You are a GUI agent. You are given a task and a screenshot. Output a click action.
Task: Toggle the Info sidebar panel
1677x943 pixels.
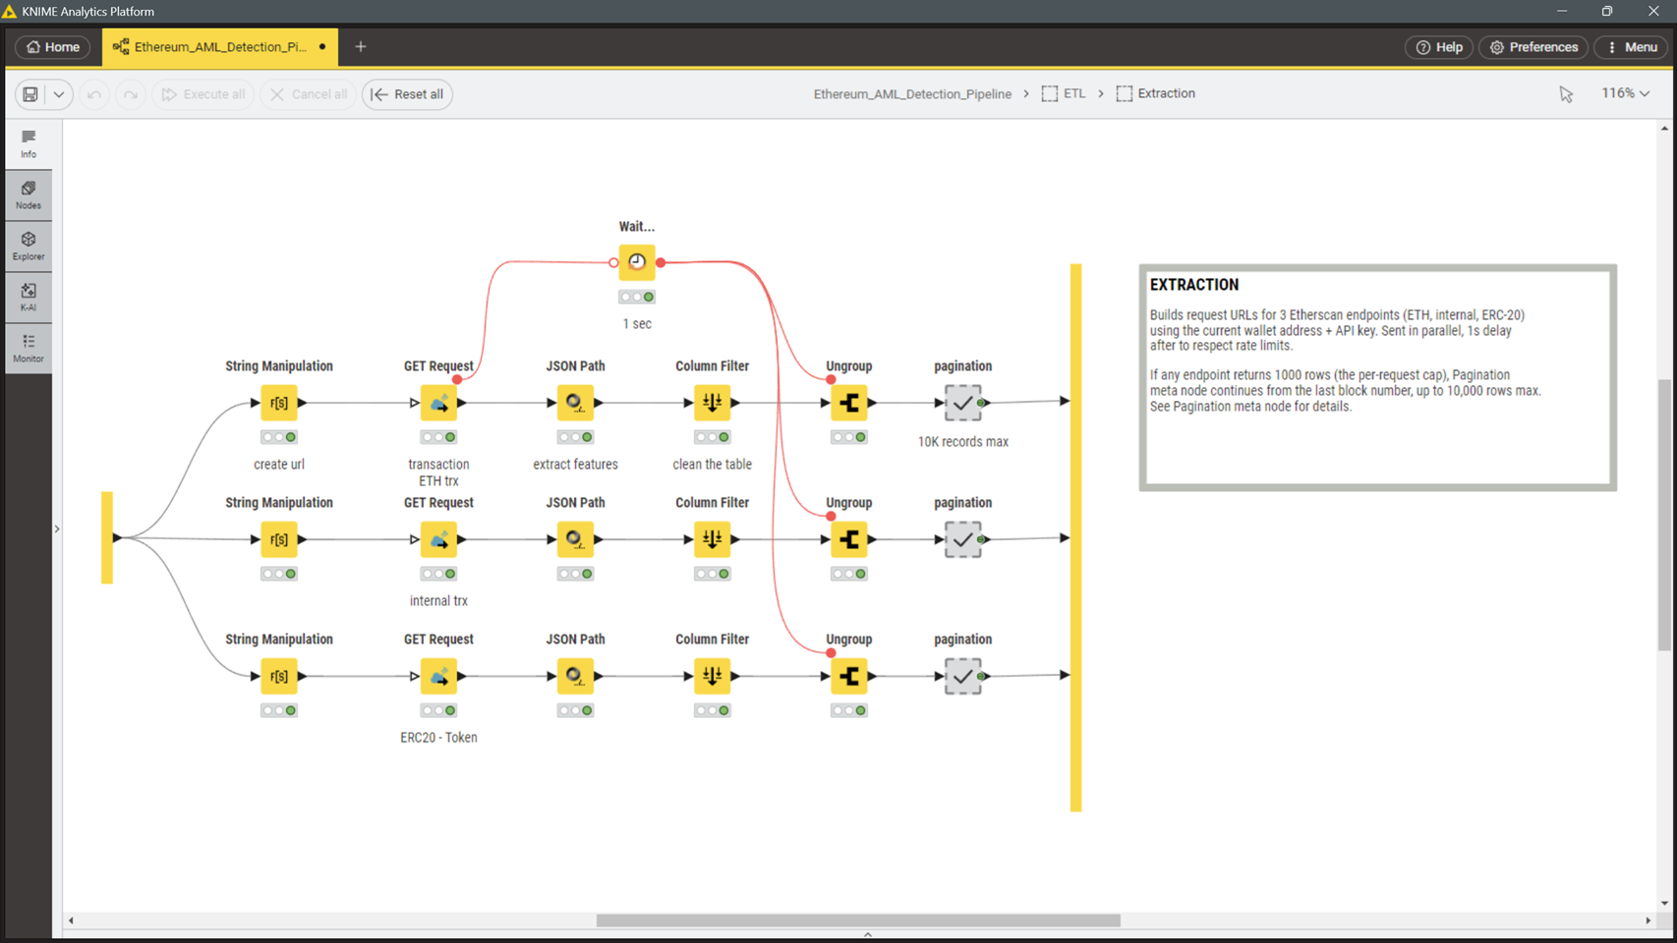[29, 143]
